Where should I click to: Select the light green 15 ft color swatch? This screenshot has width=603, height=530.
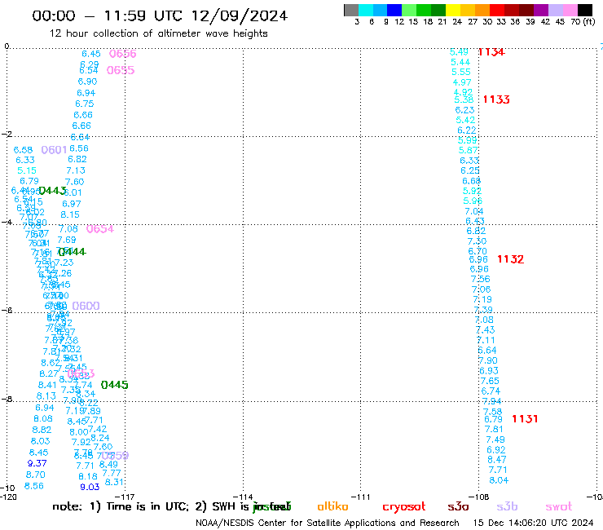[409, 10]
